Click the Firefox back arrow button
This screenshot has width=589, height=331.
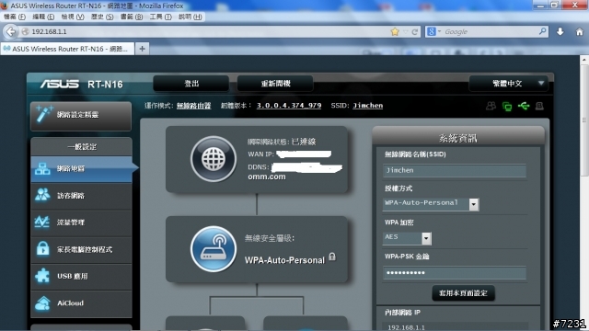[11, 31]
